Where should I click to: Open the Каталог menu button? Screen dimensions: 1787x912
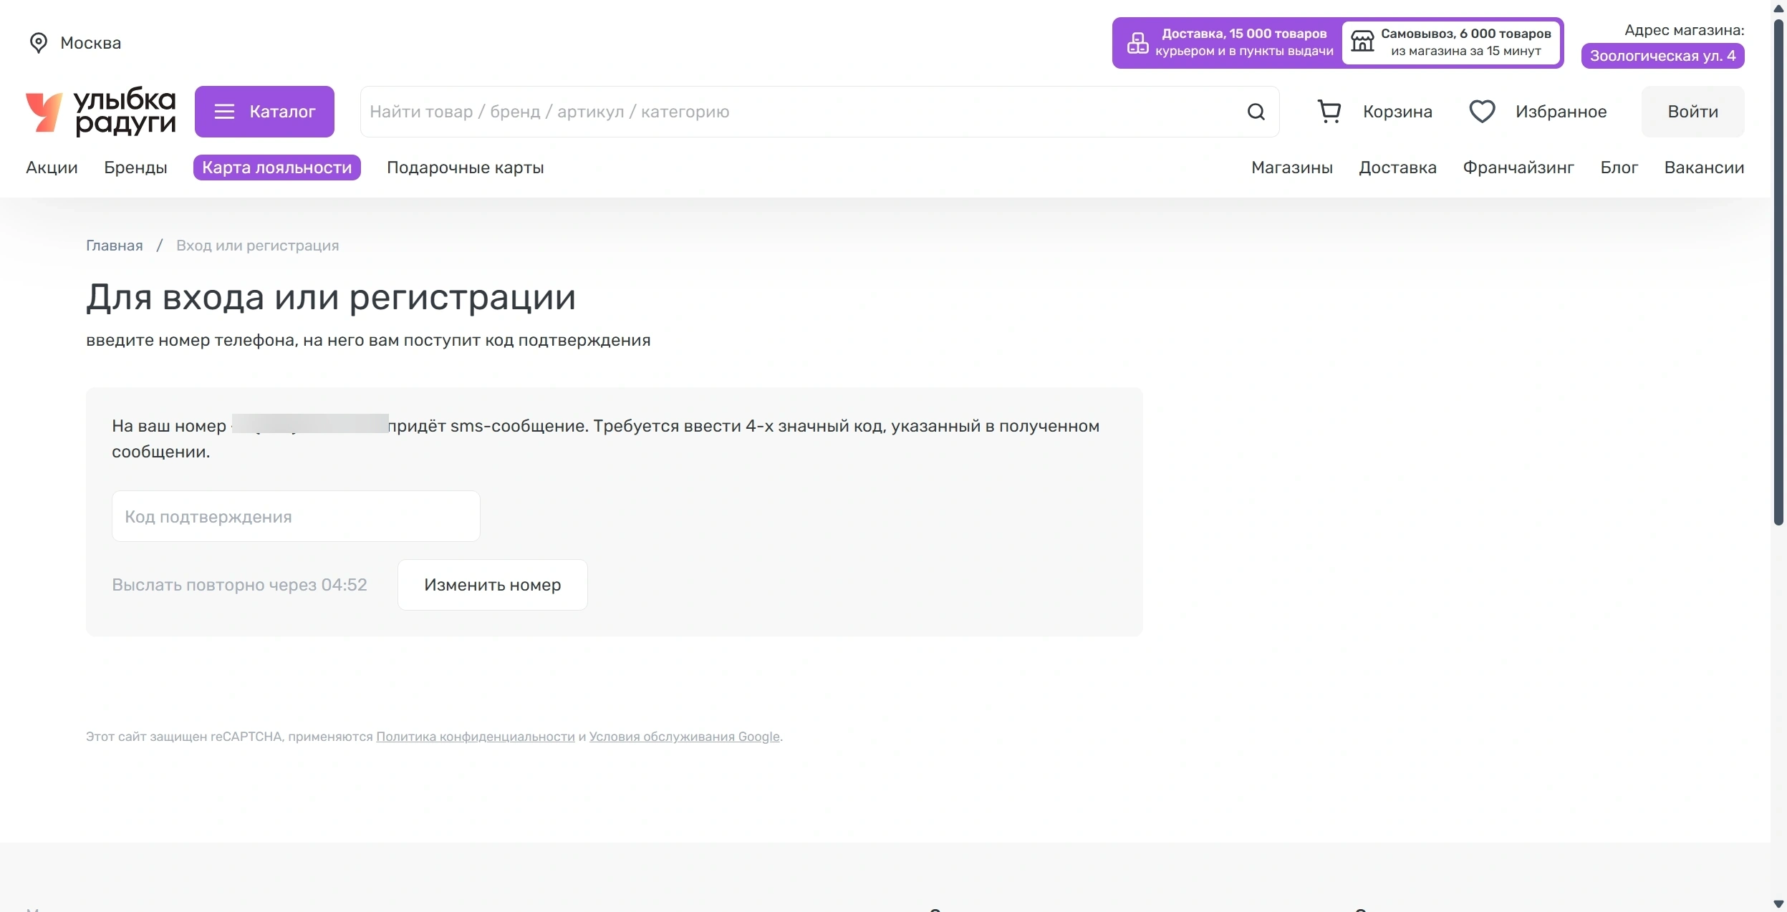click(x=264, y=112)
